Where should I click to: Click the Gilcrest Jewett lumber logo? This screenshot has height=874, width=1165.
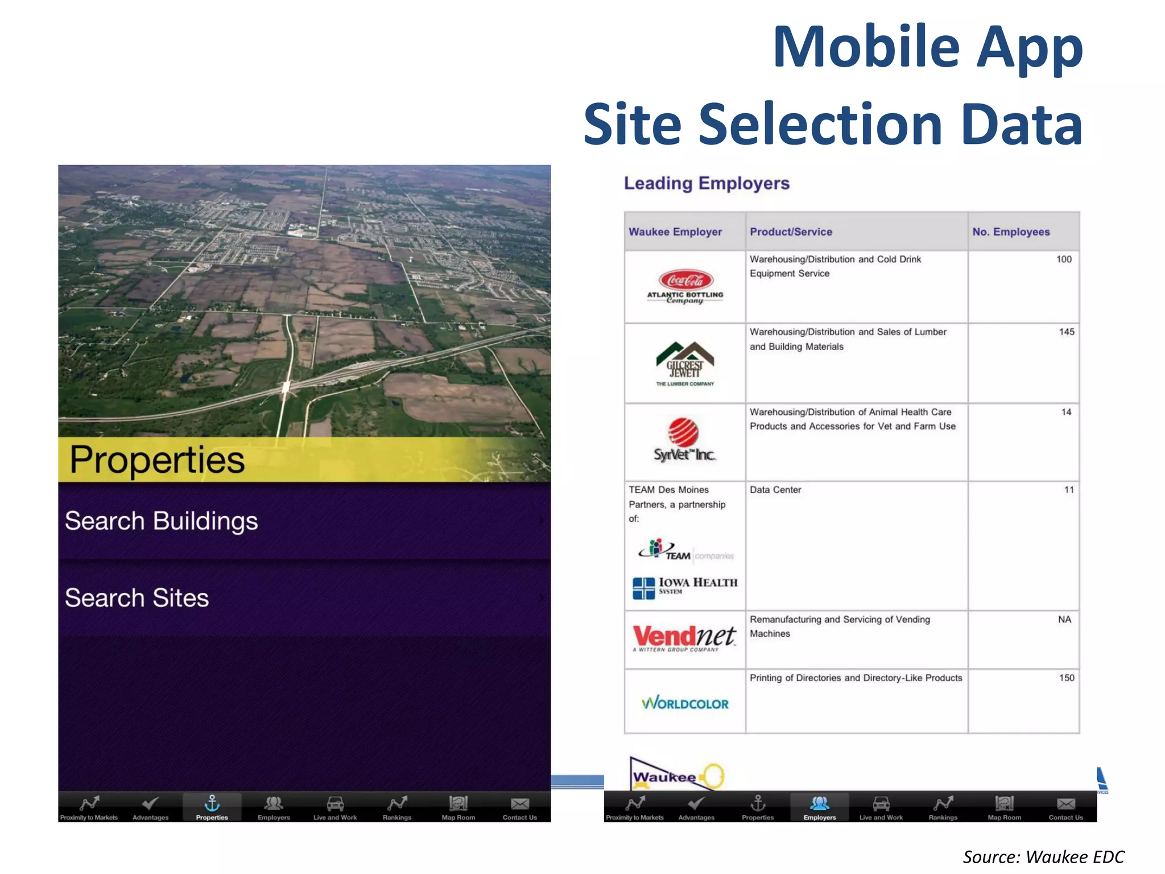[x=685, y=364]
